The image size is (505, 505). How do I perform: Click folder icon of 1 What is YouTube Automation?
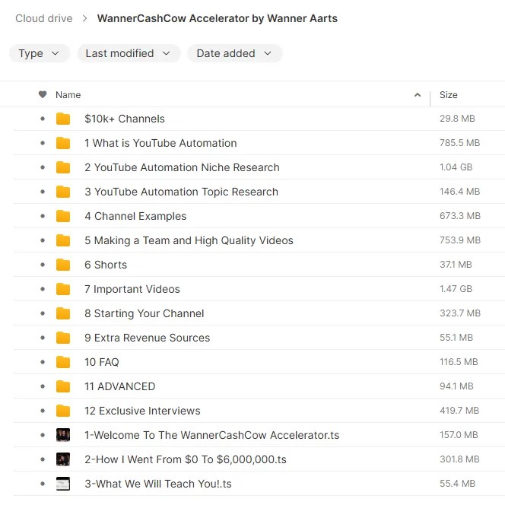pos(63,143)
